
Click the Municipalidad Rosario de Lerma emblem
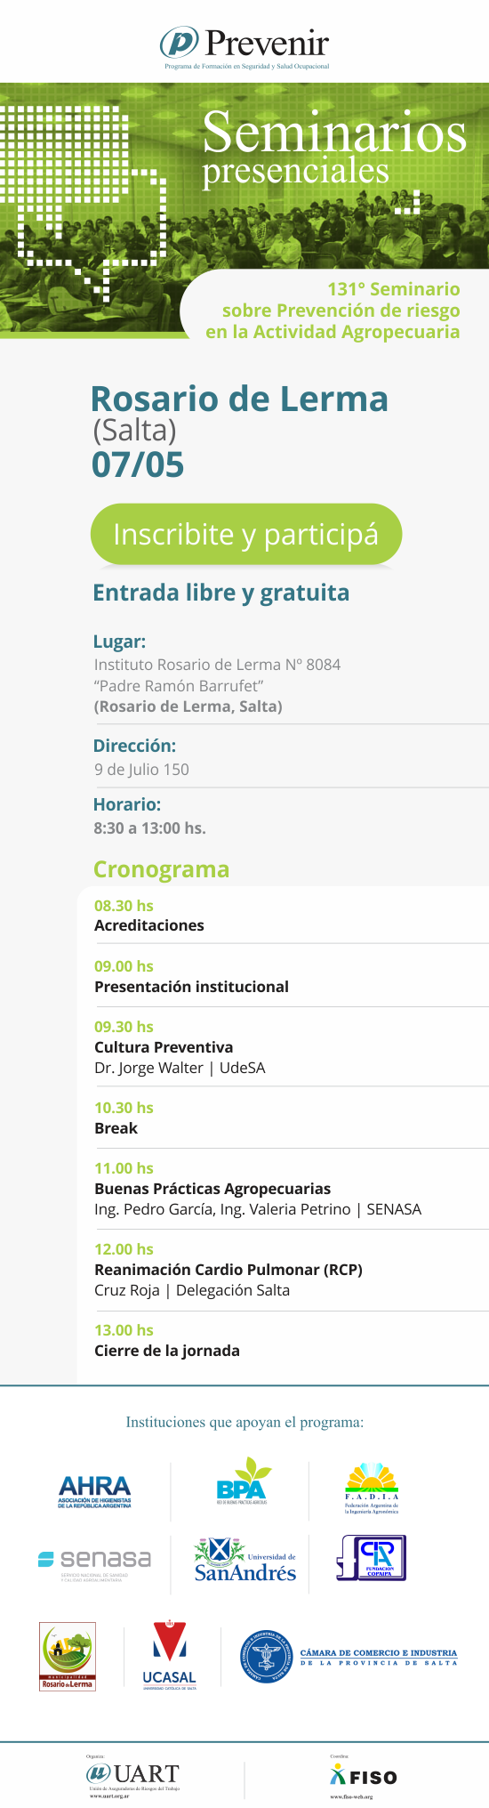click(x=67, y=1656)
